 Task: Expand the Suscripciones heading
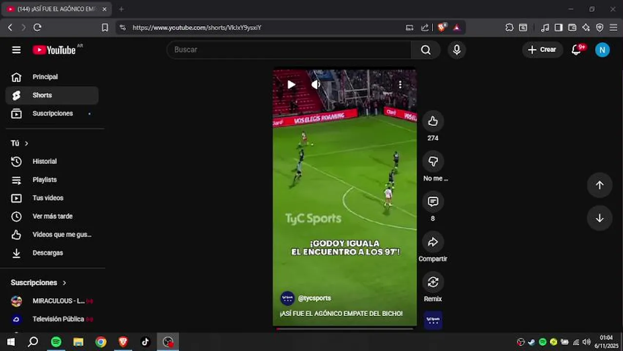point(39,283)
